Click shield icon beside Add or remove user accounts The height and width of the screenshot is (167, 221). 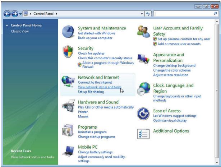(x=155, y=44)
